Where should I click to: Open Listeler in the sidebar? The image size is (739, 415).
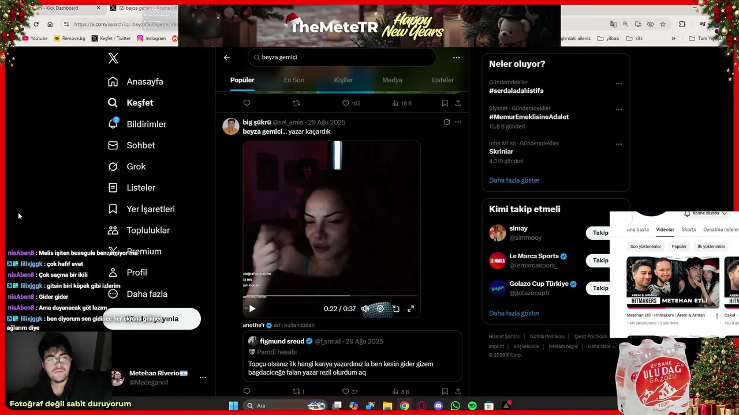(132, 187)
